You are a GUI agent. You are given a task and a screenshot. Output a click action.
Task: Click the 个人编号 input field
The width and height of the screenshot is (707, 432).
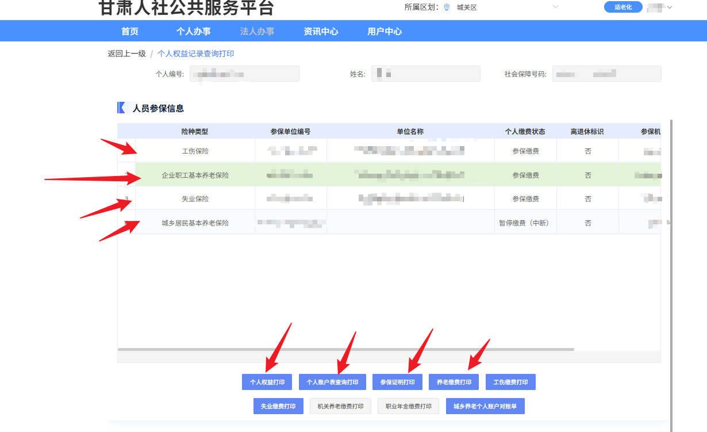pos(244,74)
